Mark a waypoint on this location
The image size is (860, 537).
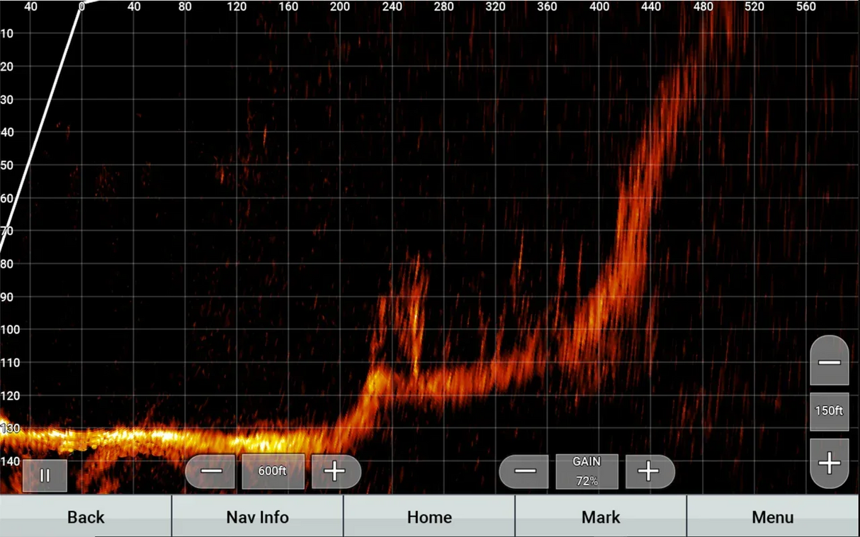(x=599, y=517)
